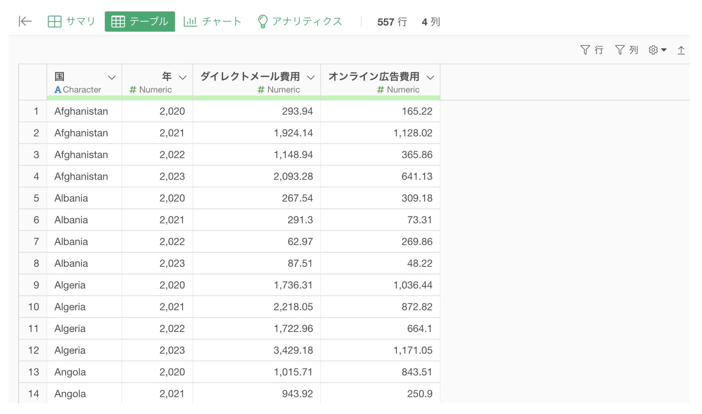Select the cell with value 1,736.31
702x414 pixels.
coord(257,285)
